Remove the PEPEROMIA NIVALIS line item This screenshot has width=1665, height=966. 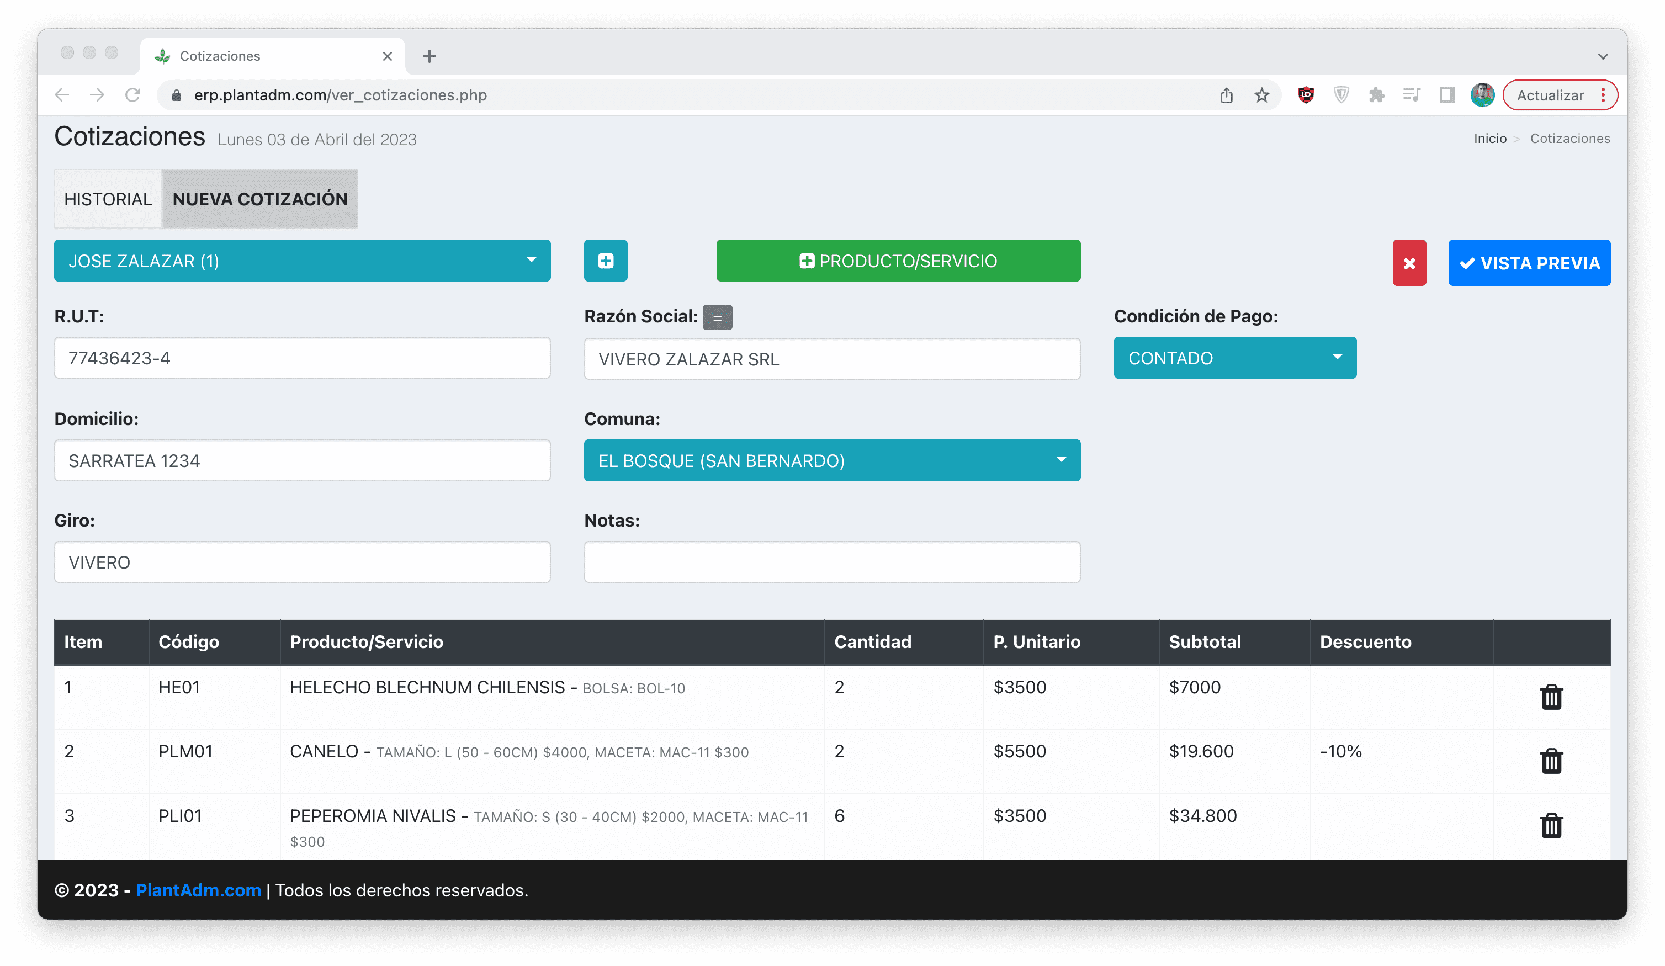coord(1551,825)
